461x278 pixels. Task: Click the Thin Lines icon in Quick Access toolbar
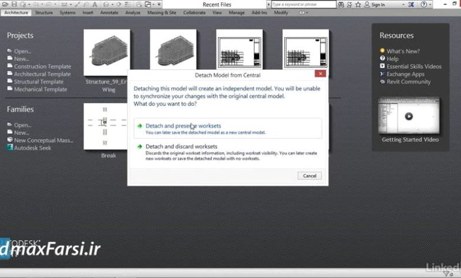point(127,5)
